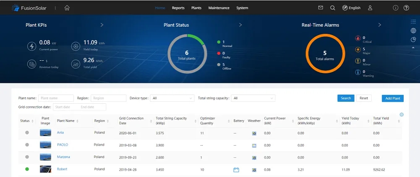Open the Maintenance menu
420x177 pixels.
[219, 8]
